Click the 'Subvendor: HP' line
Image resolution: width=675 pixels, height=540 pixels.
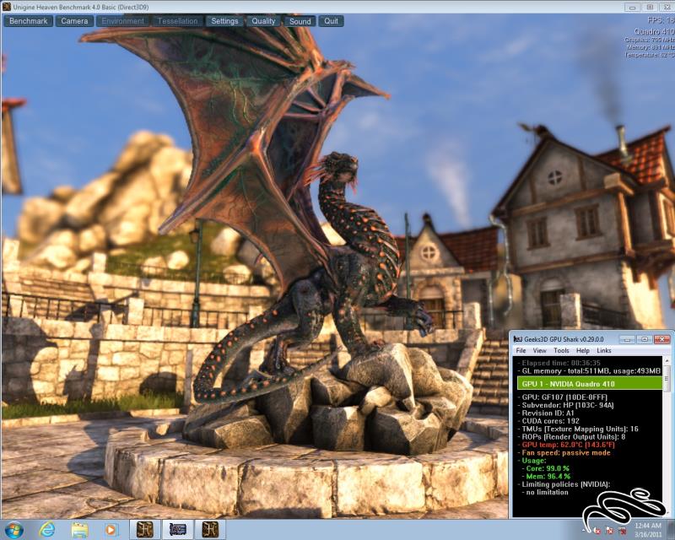pyautogui.click(x=565, y=405)
